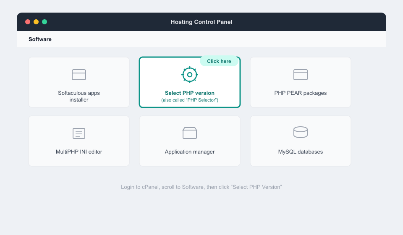The height and width of the screenshot is (235, 403).
Task: Click the green maximize window button
Action: (44, 22)
